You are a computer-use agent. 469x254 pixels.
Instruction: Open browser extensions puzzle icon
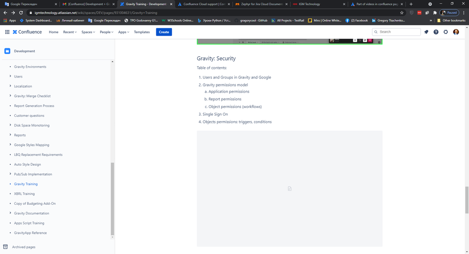(x=435, y=13)
